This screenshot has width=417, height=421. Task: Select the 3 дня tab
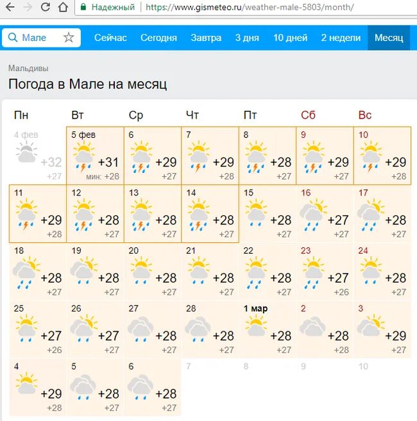(x=247, y=38)
